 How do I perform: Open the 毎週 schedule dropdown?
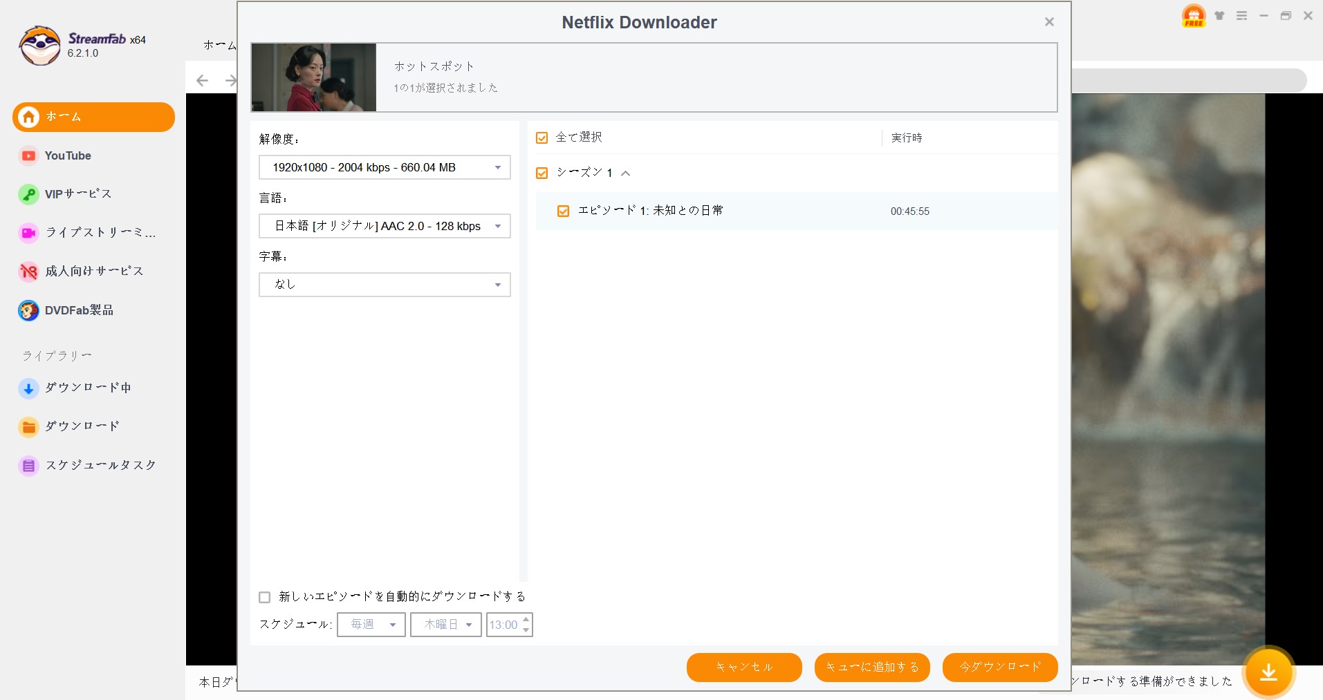tap(371, 625)
